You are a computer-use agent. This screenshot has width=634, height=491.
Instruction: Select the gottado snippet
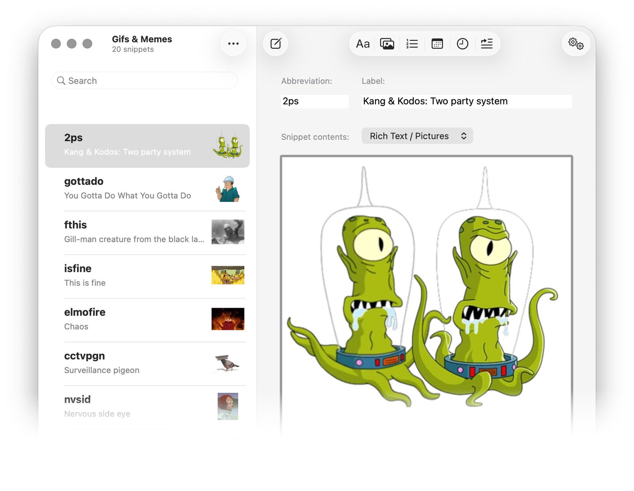[x=147, y=189]
